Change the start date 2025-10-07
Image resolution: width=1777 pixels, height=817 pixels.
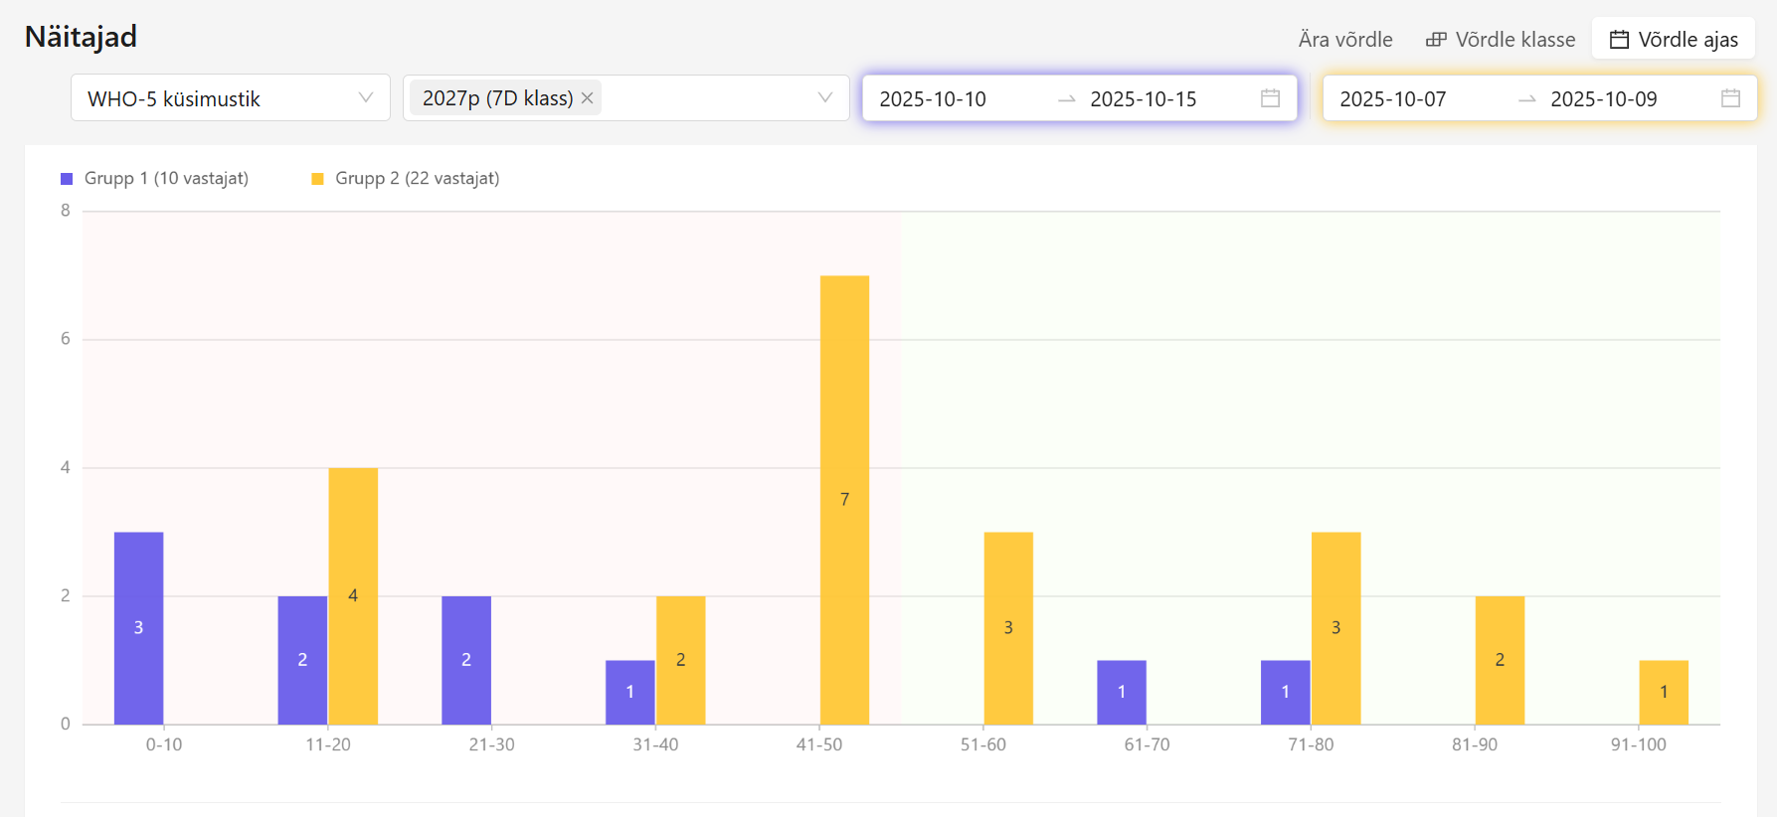pyautogui.click(x=1392, y=99)
